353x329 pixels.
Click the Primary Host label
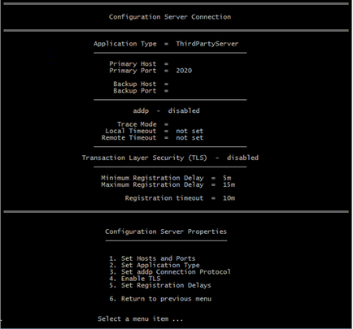click(133, 64)
